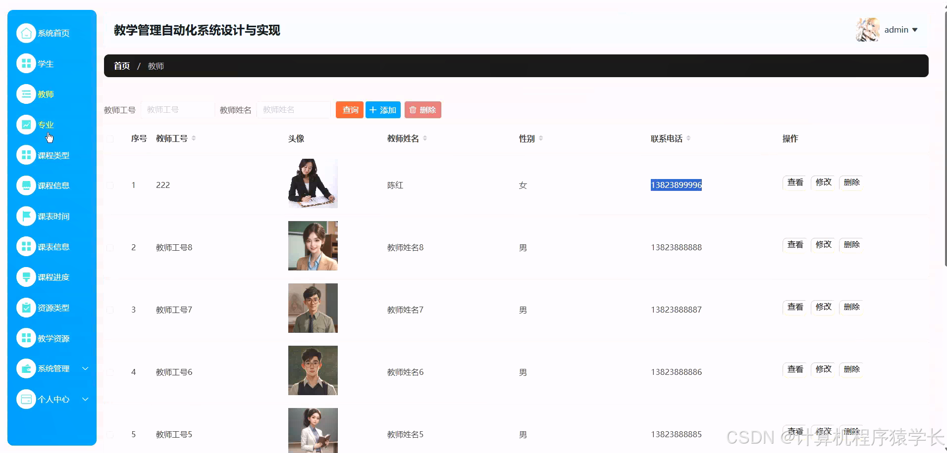The image size is (947, 453).
Task: Open the 课程信息 course info icon
Action: coord(27,185)
